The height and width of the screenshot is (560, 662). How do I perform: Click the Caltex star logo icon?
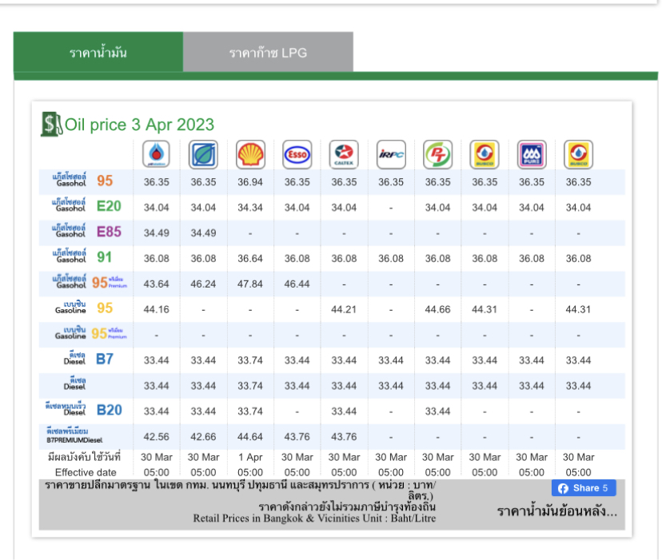[x=344, y=154]
